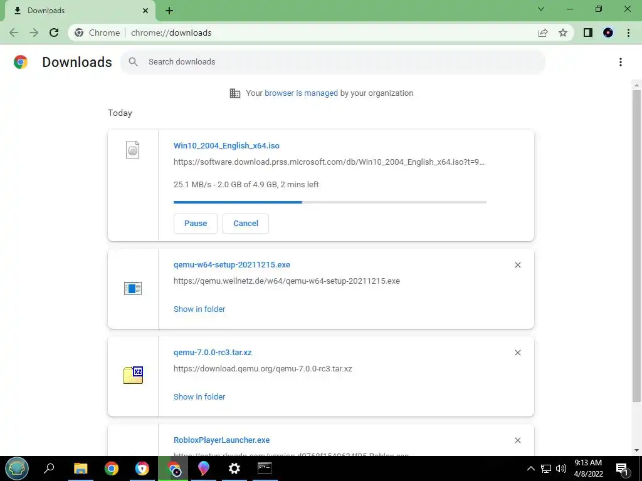Click the Search downloads field
The height and width of the screenshot is (481, 642).
[333, 62]
